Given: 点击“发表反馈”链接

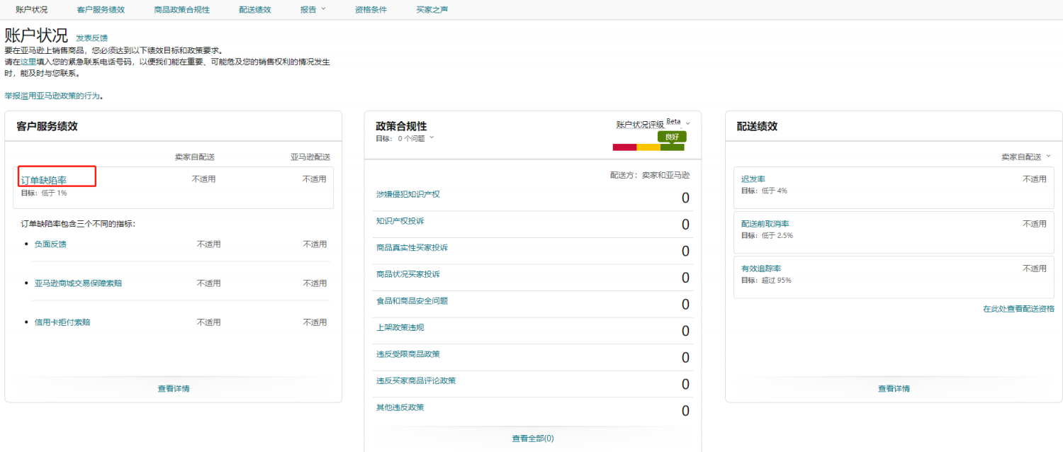Looking at the screenshot, I should point(92,38).
